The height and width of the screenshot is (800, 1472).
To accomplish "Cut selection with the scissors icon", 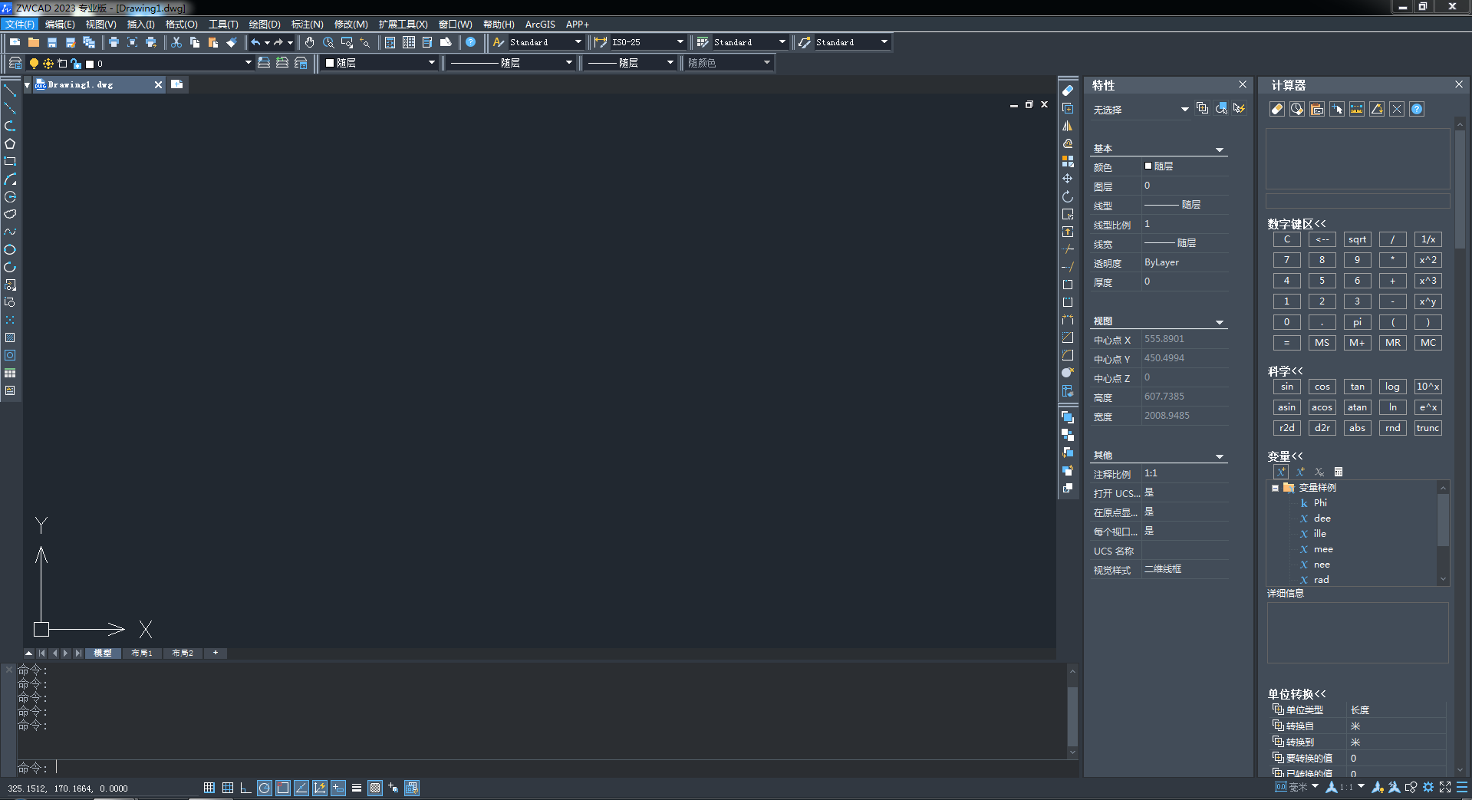I will [176, 42].
